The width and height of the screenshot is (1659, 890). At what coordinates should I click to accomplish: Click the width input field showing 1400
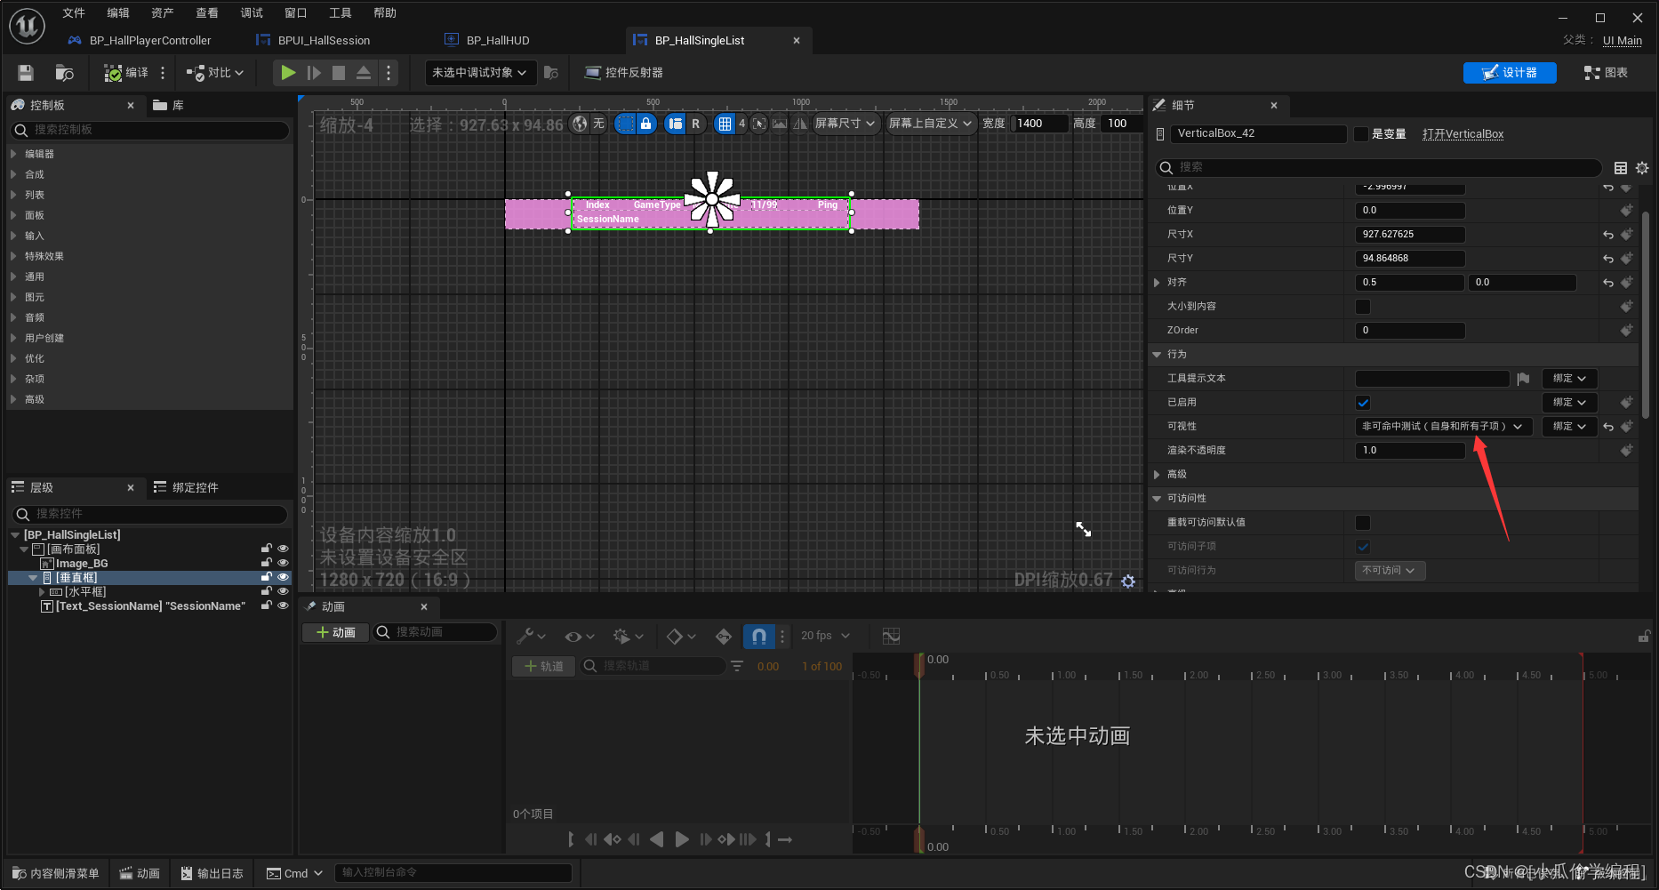1041,124
